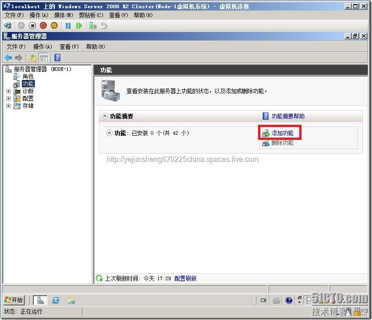372x320 pixels.
Task: Open Server Manager 帮助(H) menu
Action: point(96,47)
